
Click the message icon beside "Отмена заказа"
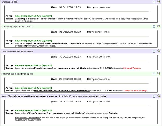159,2
